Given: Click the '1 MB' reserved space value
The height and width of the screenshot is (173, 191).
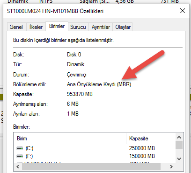Looking at the screenshot, I should (x=73, y=114).
